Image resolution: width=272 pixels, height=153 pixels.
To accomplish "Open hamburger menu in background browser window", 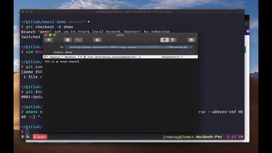I will 246,24.
